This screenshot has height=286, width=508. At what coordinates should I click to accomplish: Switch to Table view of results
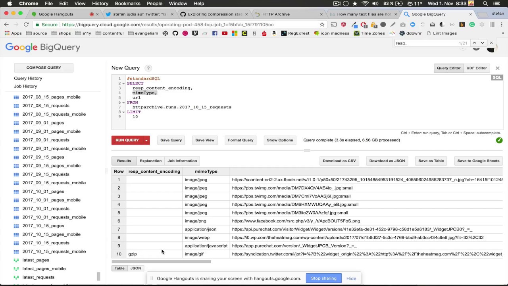tap(119, 269)
